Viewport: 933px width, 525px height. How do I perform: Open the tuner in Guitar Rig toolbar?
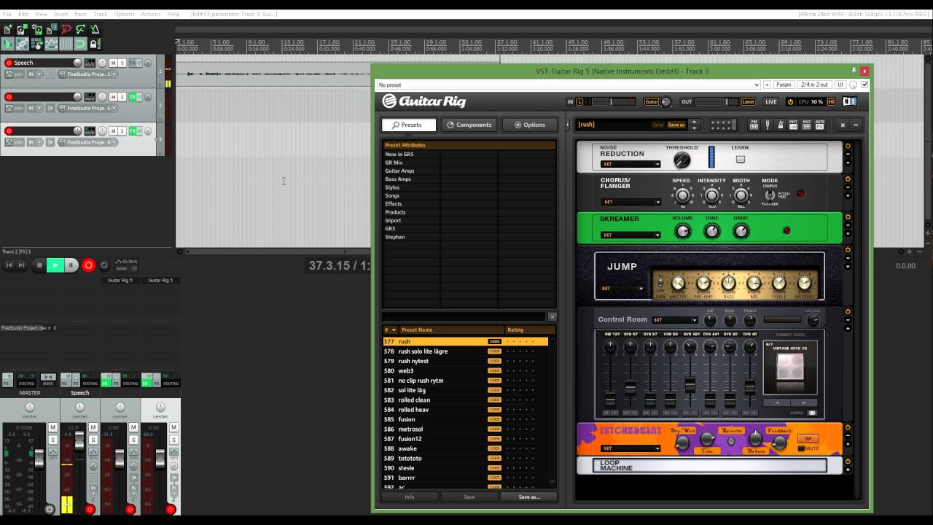(x=767, y=125)
